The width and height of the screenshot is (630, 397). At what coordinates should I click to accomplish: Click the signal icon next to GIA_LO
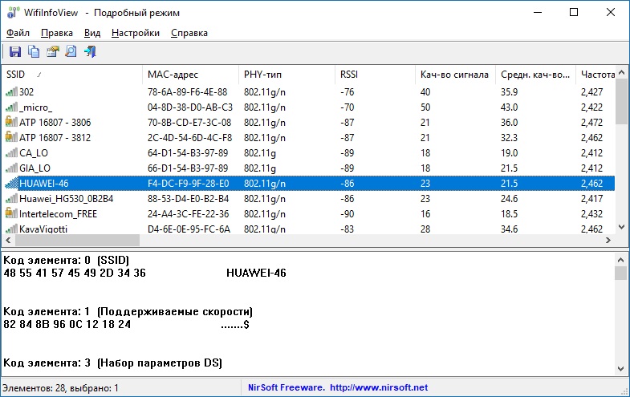pos(11,168)
